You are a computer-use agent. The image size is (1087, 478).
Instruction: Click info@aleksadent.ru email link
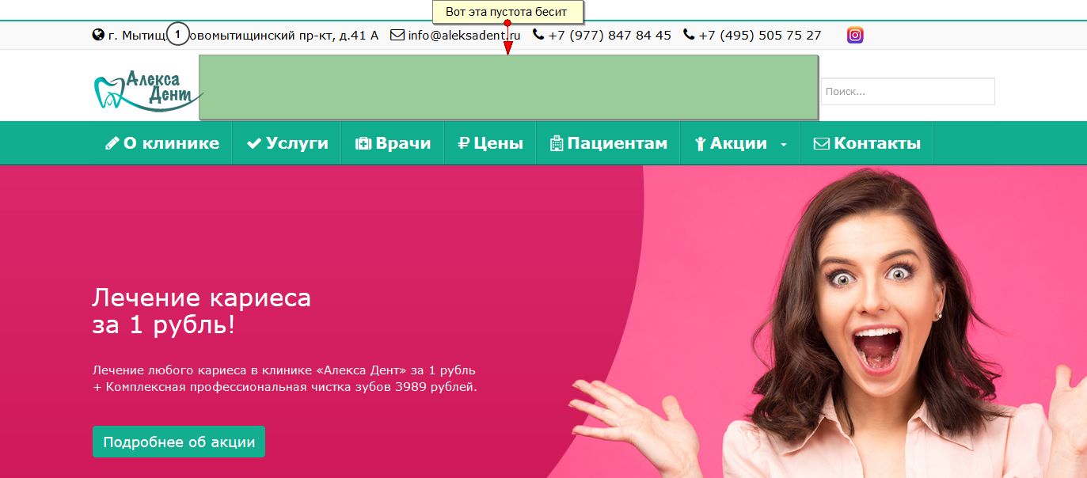pos(464,35)
